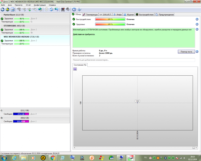201x161 pixels.
Task: Click the Повтор теста button
Action: tap(186, 52)
